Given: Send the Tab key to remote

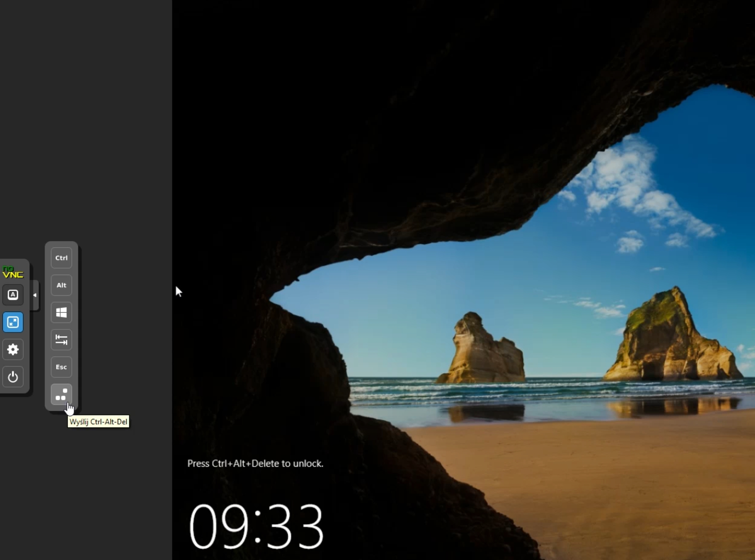Looking at the screenshot, I should [61, 340].
